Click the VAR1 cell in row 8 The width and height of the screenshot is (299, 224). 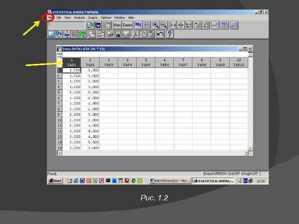(71, 109)
